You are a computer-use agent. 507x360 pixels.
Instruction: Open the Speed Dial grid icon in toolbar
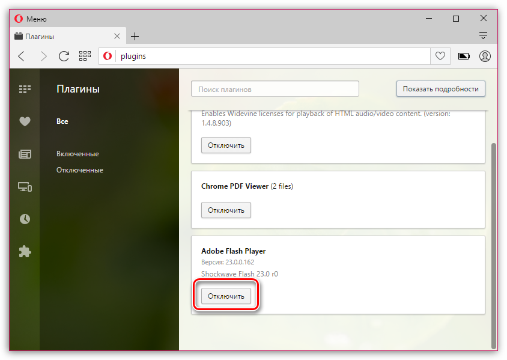(85, 56)
